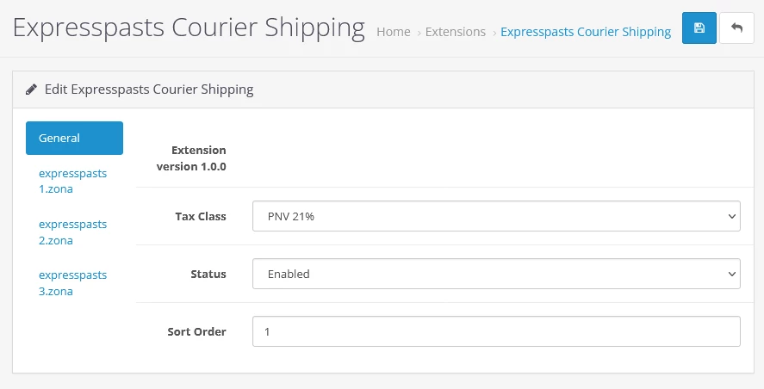Click the Status field label
The height and width of the screenshot is (389, 764).
tap(208, 274)
